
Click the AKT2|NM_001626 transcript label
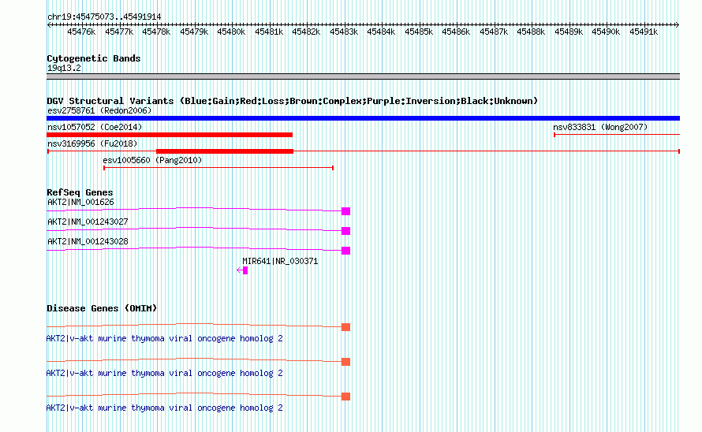(80, 202)
